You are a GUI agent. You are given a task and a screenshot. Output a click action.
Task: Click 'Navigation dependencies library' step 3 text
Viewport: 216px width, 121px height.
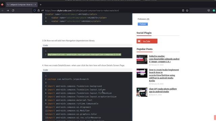tap(69, 41)
